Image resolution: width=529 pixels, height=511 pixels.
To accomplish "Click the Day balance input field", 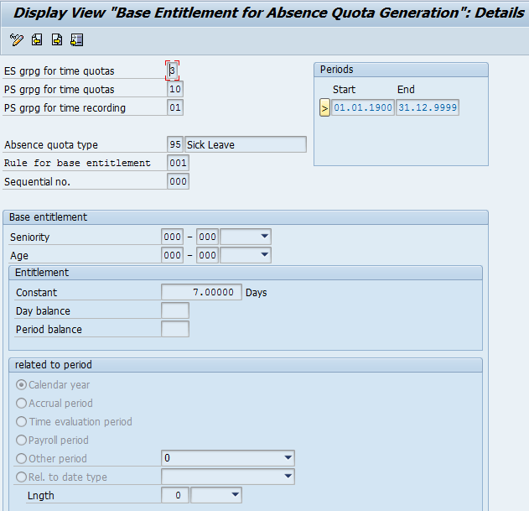I will (174, 311).
